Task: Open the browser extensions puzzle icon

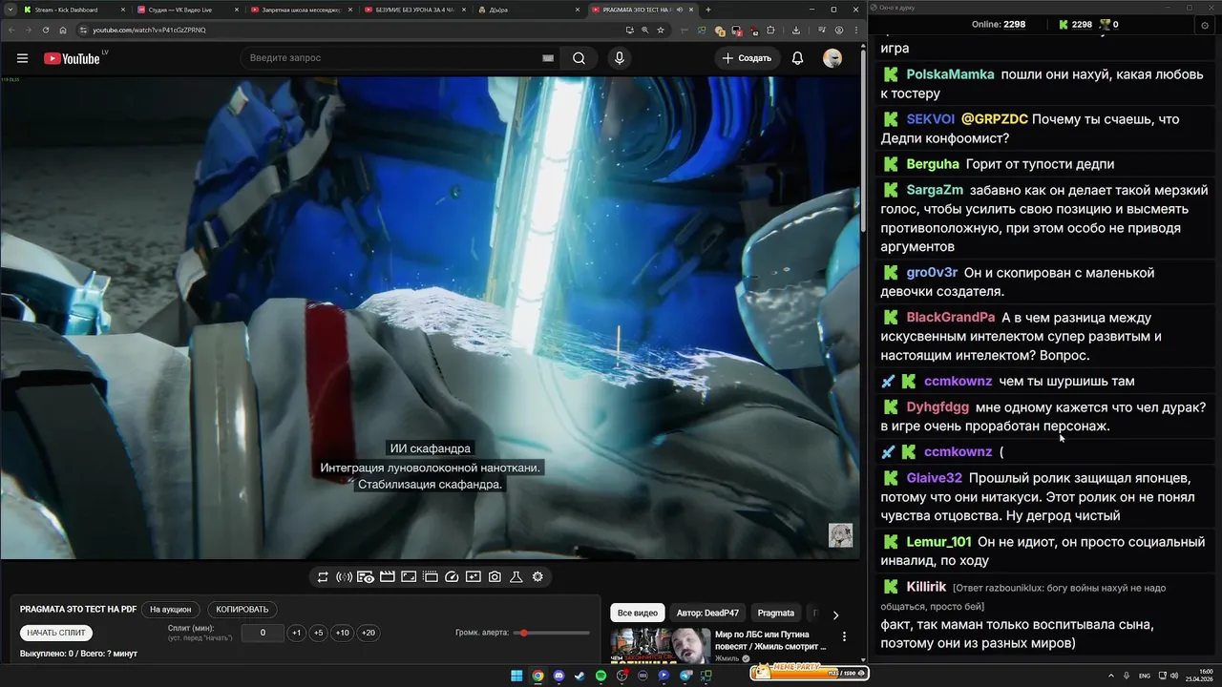Action: point(770,30)
